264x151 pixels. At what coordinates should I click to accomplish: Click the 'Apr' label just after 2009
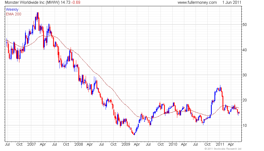(137, 145)
